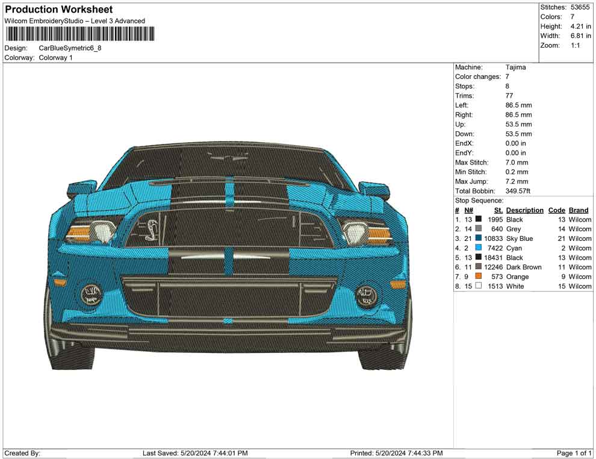This screenshot has width=596, height=459.
Task: Select the Grey thread swatch in stop 2
Action: 479,229
